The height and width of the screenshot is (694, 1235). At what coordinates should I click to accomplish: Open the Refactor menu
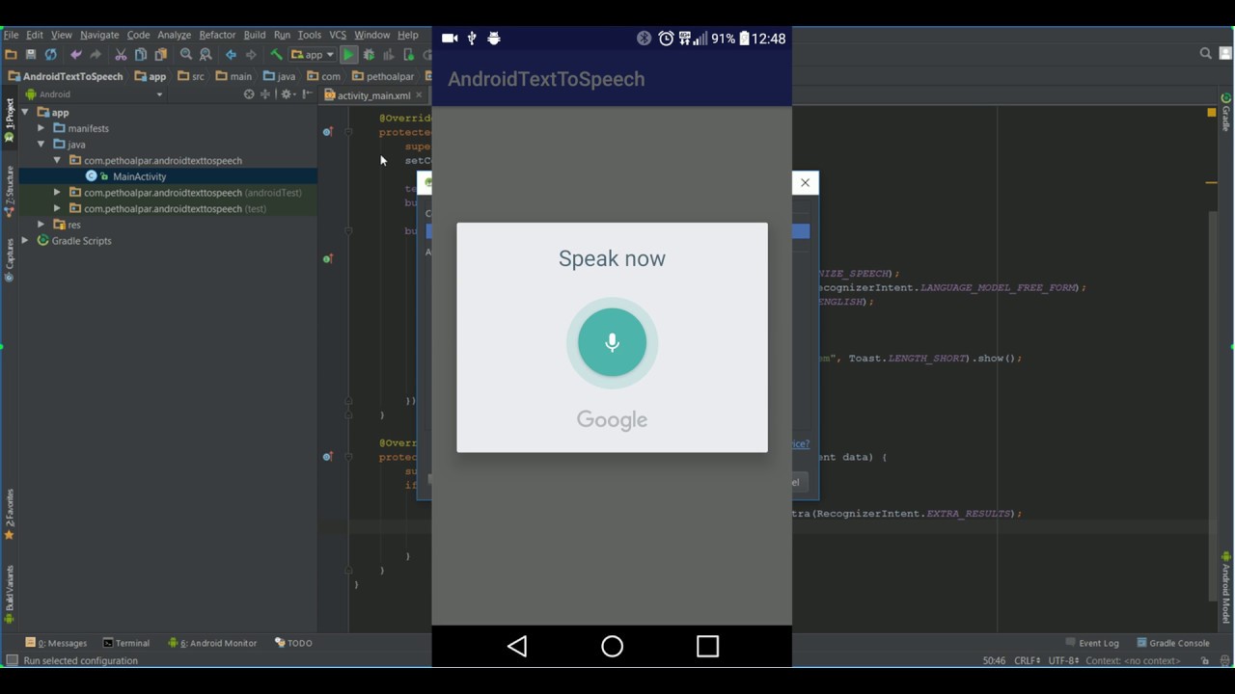click(217, 35)
